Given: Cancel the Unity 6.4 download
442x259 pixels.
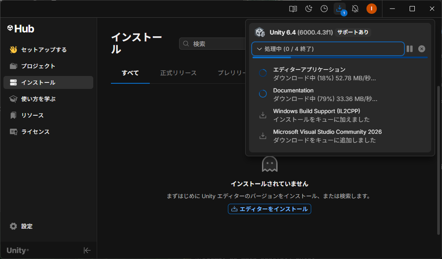Looking at the screenshot, I should tap(422, 49).
